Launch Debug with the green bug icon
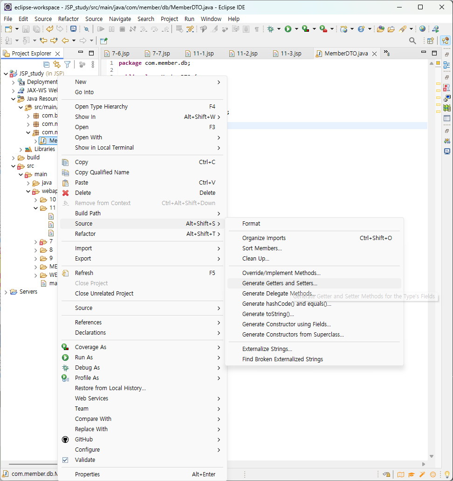 pyautogui.click(x=270, y=29)
